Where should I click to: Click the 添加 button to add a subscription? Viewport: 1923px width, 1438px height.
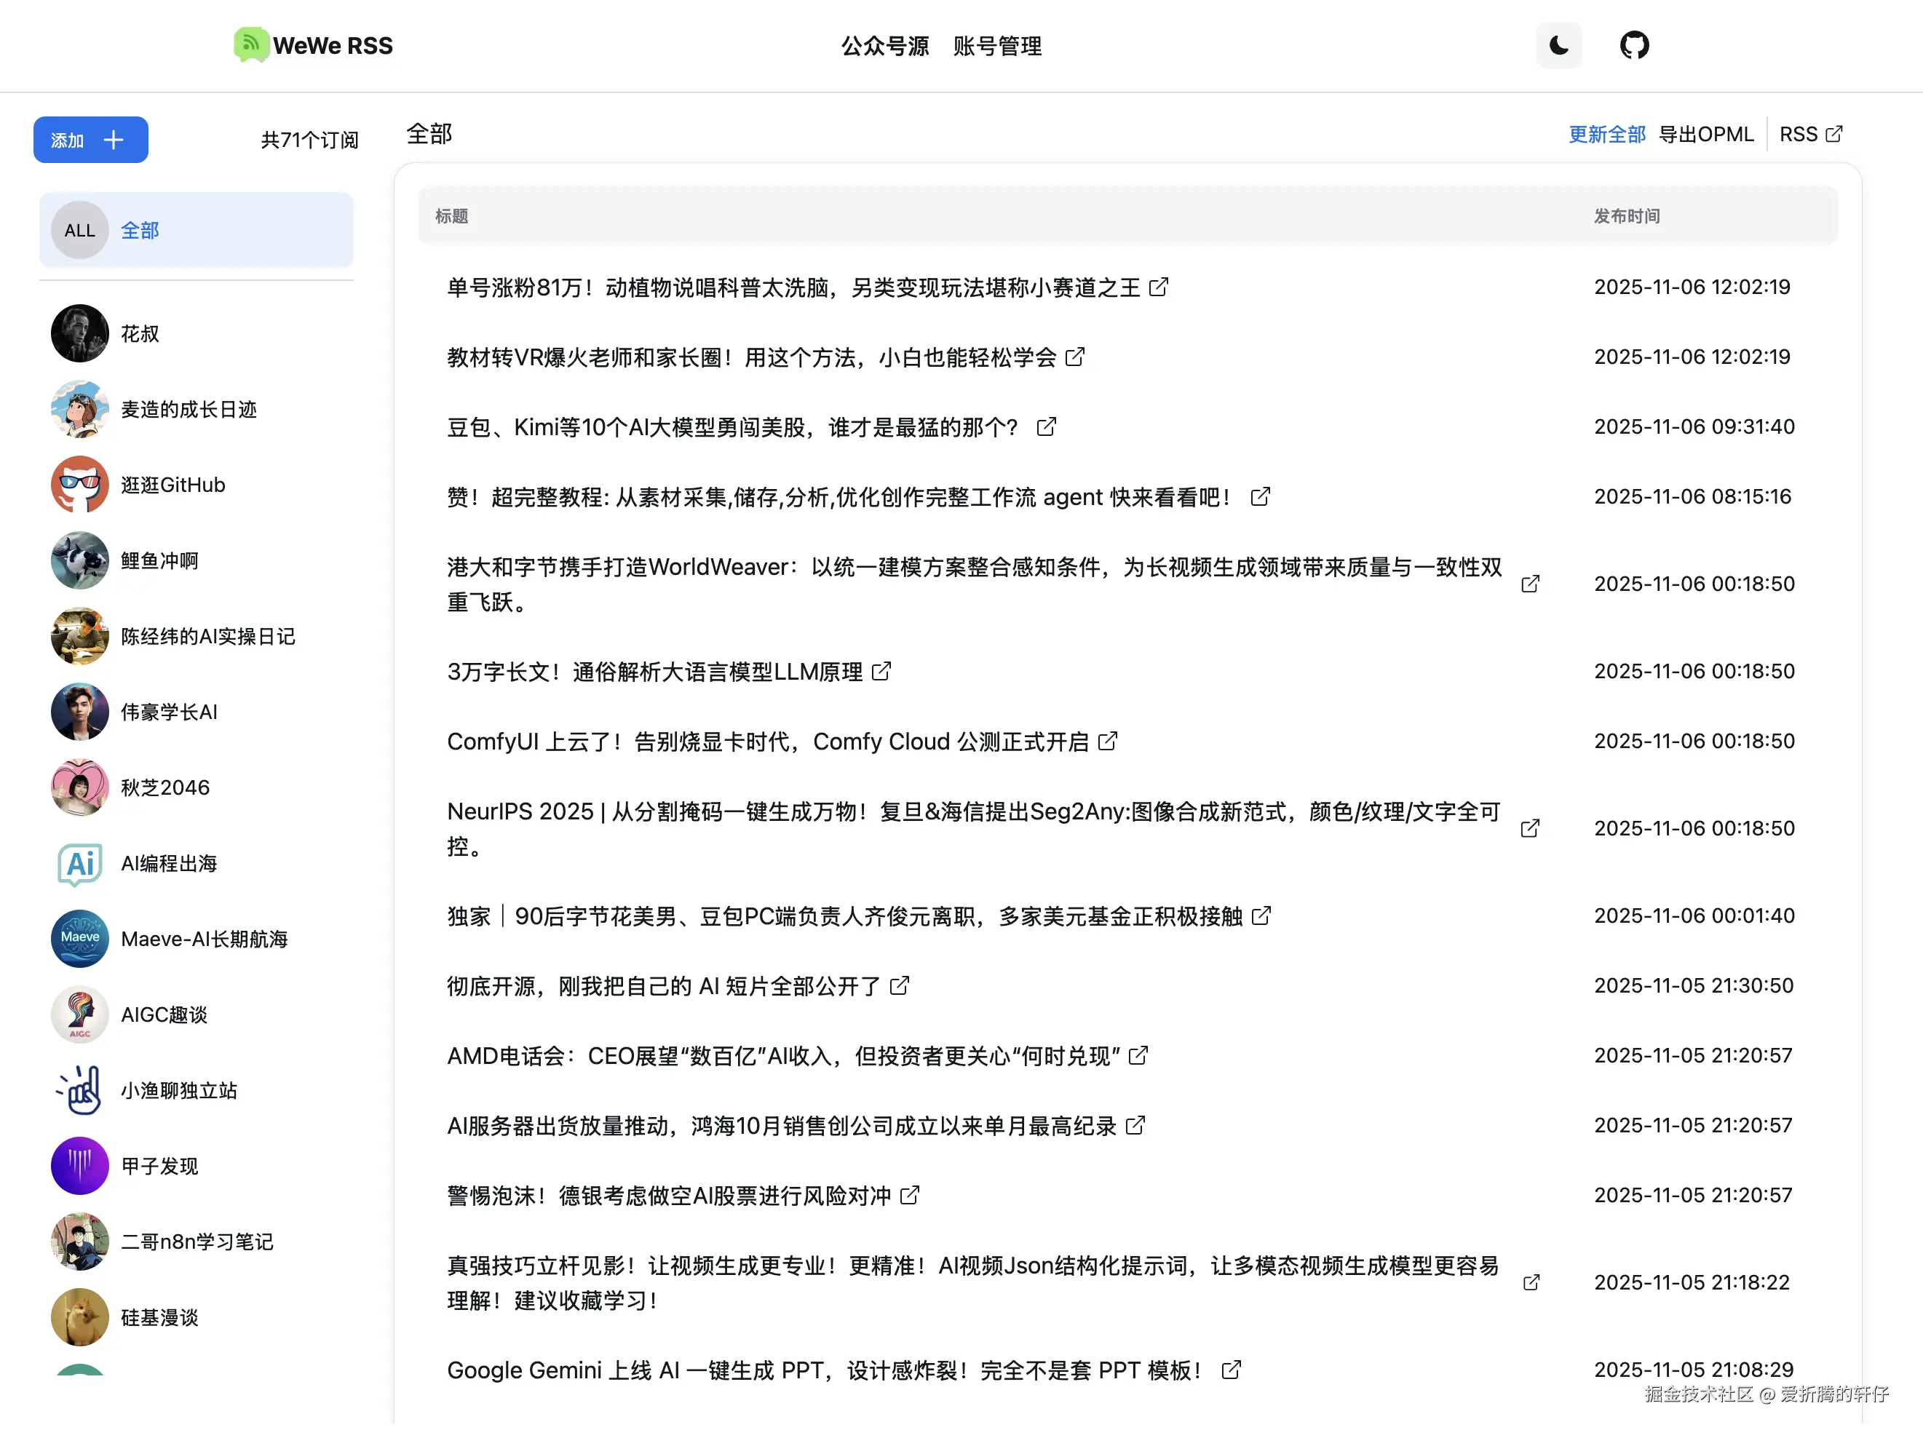tap(90, 140)
